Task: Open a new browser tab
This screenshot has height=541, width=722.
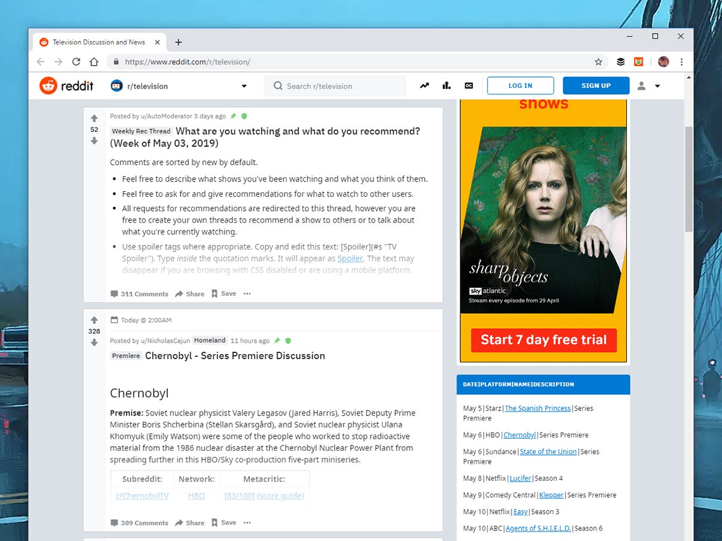Action: (x=178, y=42)
